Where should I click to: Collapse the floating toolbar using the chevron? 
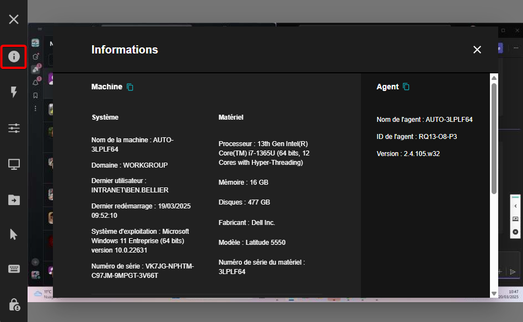point(515,205)
